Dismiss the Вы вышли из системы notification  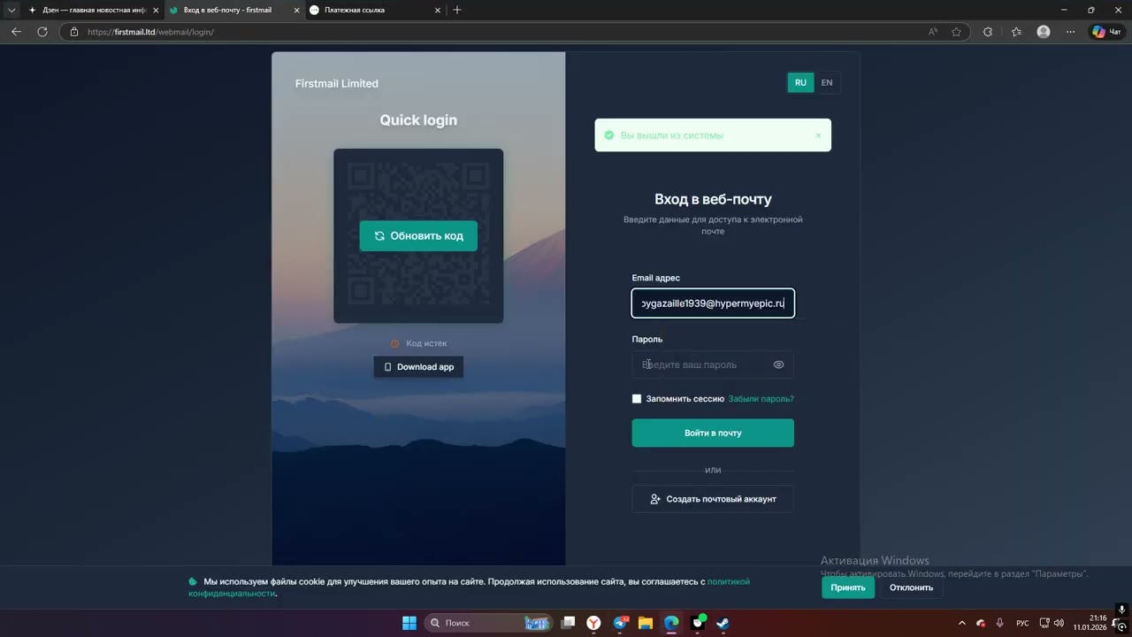click(818, 135)
